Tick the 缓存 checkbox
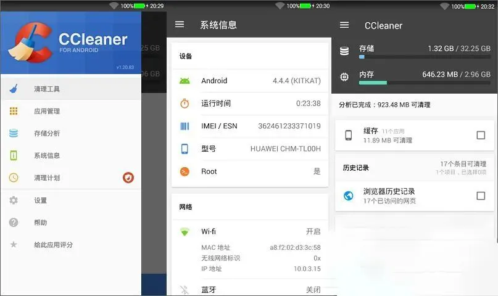This screenshot has height=296, width=498. tap(481, 135)
